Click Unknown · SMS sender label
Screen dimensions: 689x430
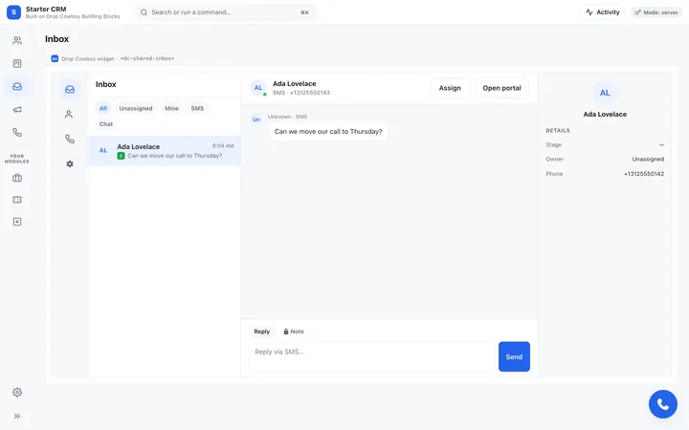pos(287,117)
